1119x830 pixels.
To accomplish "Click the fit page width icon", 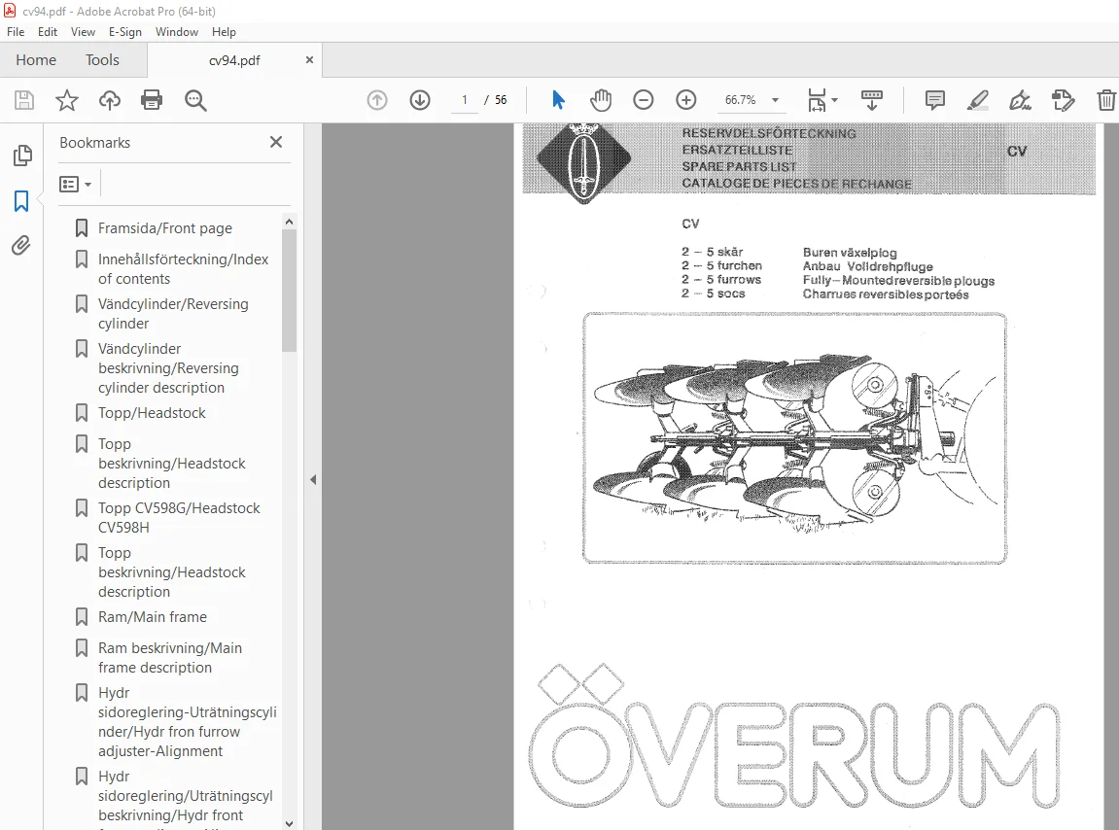I will (x=817, y=100).
